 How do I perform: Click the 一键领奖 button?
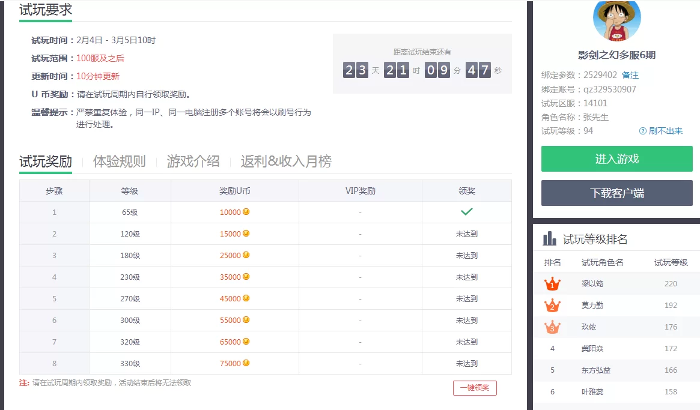(475, 388)
